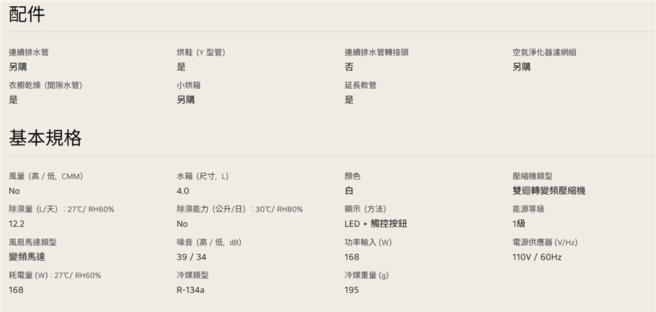
Task: Click the 空氣淨化器濾網組 label
Action: coord(544,53)
